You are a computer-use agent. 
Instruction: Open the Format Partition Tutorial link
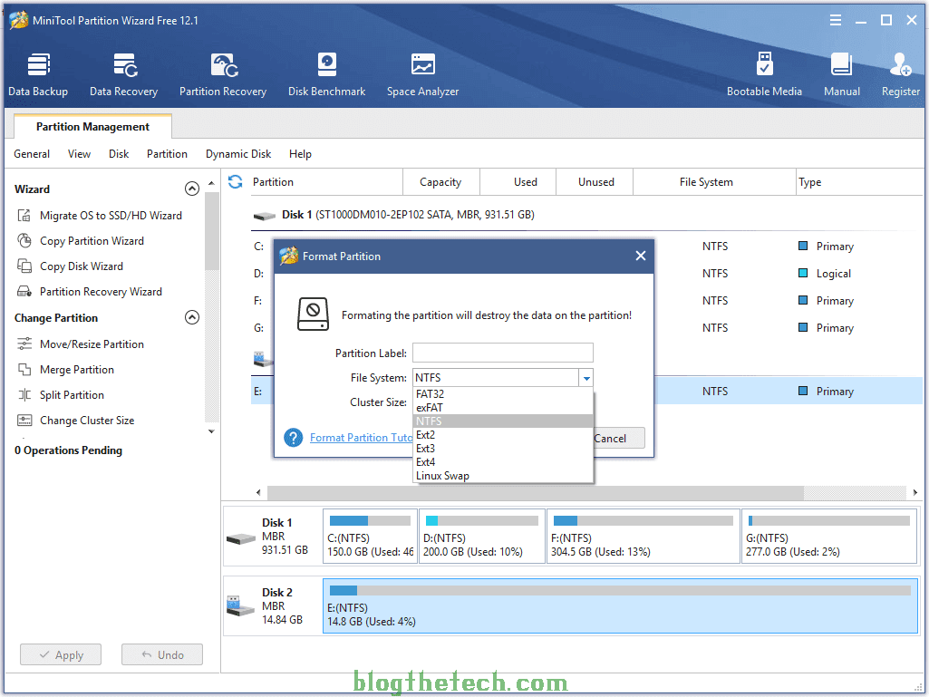361,438
